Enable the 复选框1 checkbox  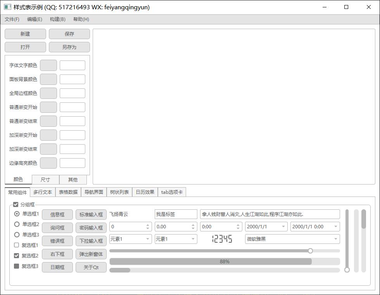click(16, 245)
